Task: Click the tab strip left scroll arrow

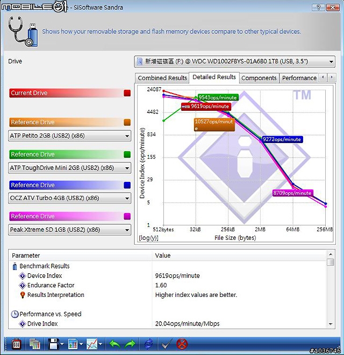Action: pyautogui.click(x=323, y=77)
